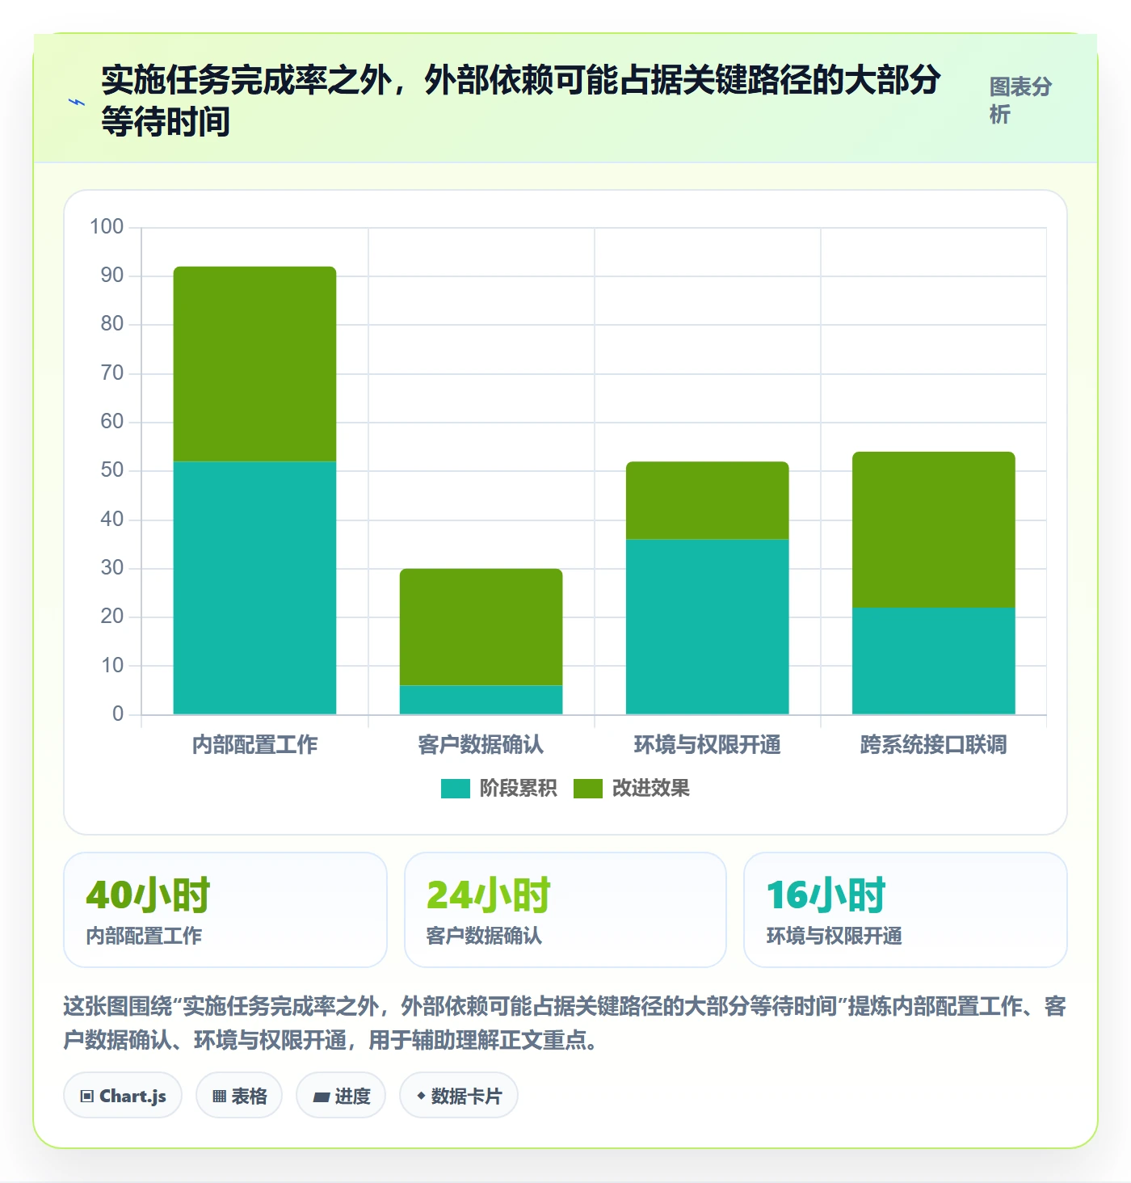
Task: Select the Chart.js tag chip
Action: point(123,1096)
